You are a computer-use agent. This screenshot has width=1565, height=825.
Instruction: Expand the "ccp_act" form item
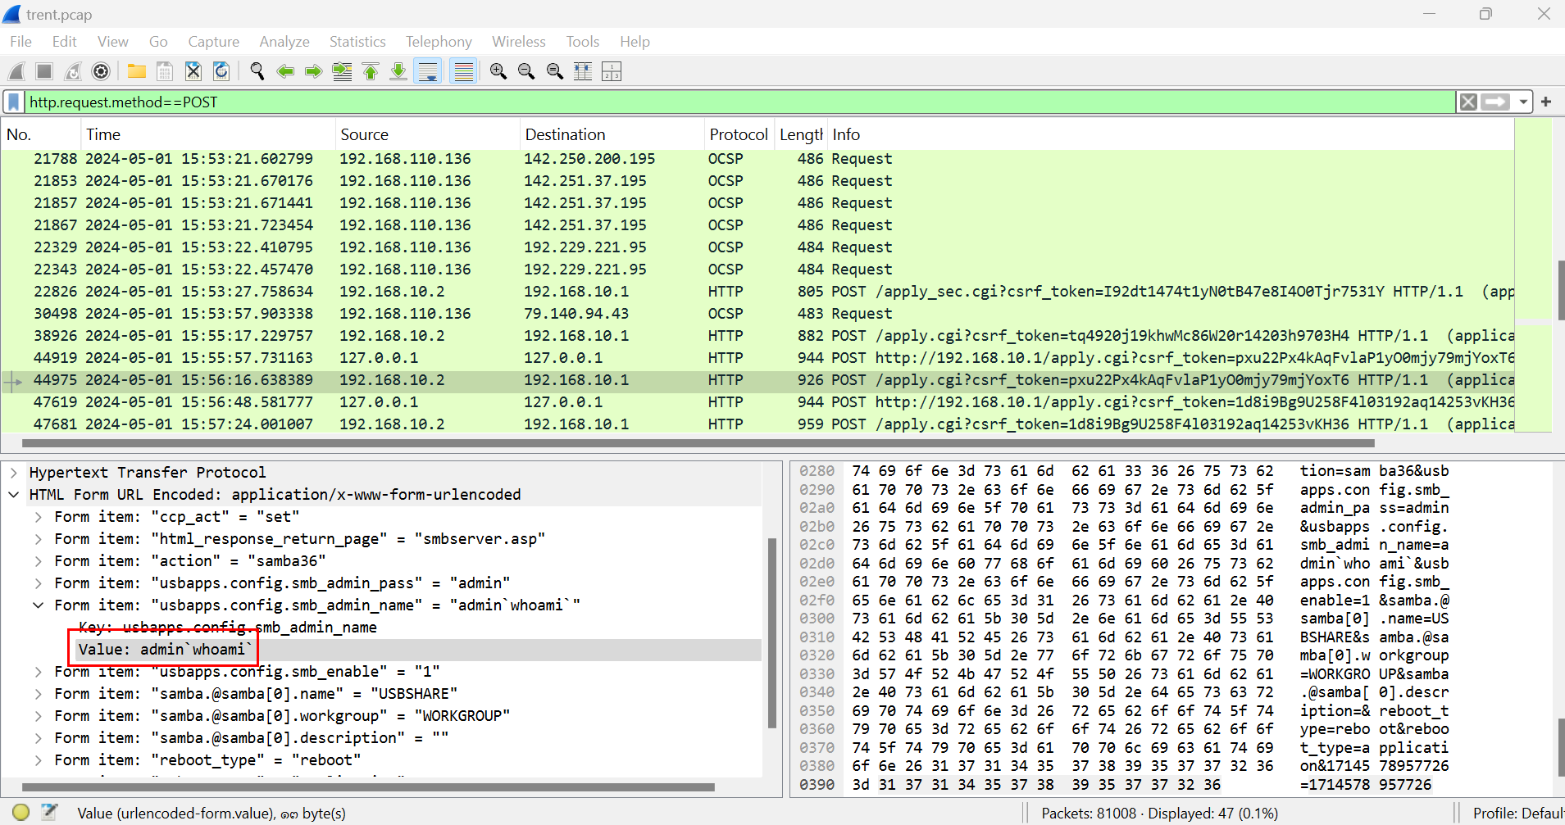pos(39,517)
